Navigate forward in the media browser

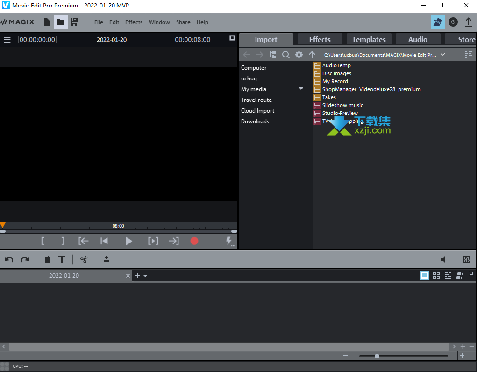coord(259,55)
